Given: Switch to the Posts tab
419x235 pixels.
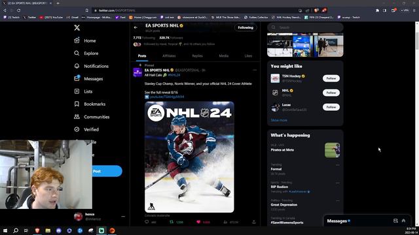Looking at the screenshot, I should tap(142, 56).
